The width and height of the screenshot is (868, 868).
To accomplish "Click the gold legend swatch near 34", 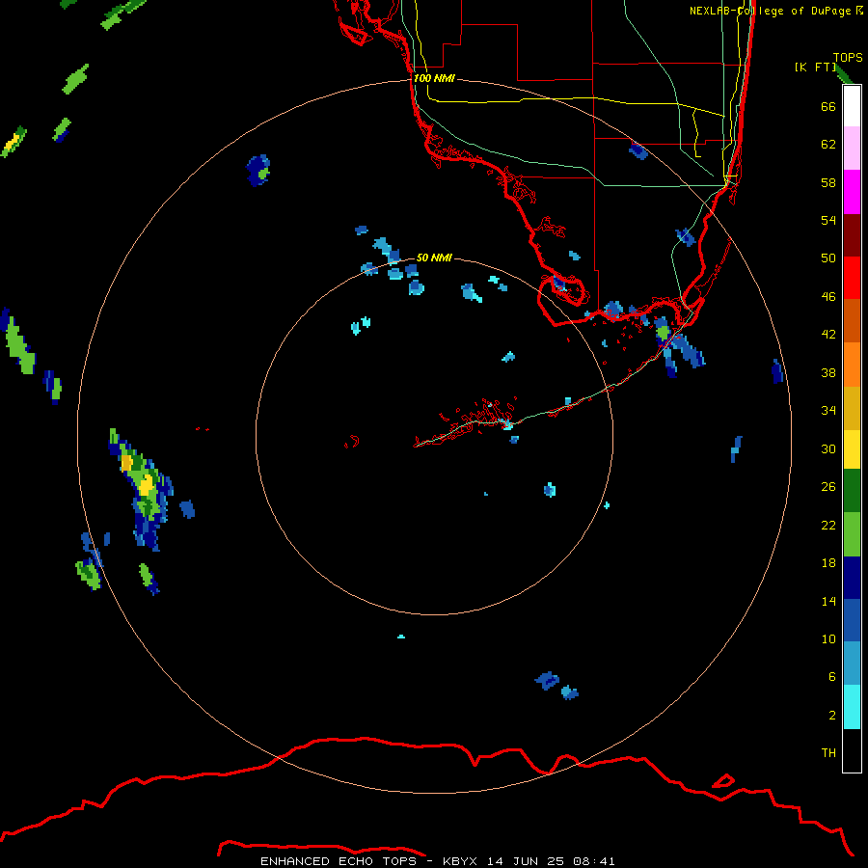I will coord(852,408).
